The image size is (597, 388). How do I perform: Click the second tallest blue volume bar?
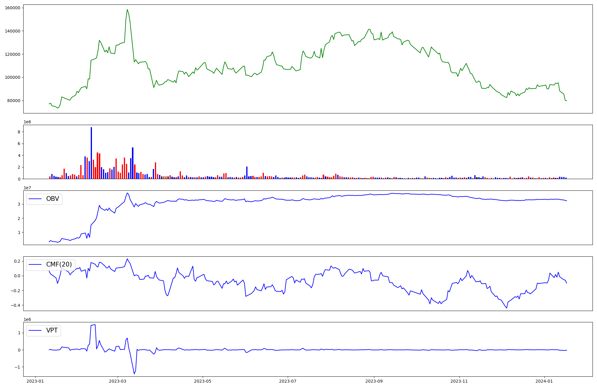point(133,163)
